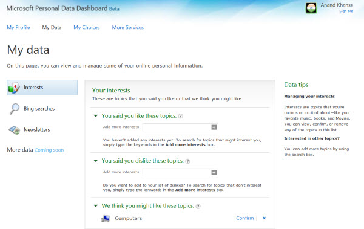Click the Your interests heading
Viewport: 364px width, 229px height.
click(x=111, y=91)
